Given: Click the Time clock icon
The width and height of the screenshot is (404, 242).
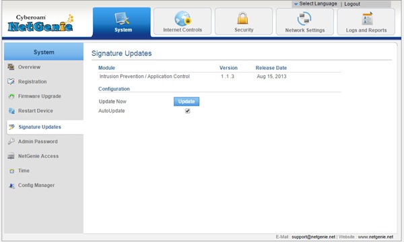Looking at the screenshot, I should click(x=12, y=171).
